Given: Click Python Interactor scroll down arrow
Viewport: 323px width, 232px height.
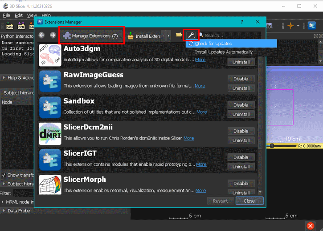Looking at the screenshot, I should tap(320, 61).
